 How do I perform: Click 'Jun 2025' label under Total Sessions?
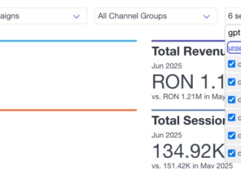(x=167, y=135)
